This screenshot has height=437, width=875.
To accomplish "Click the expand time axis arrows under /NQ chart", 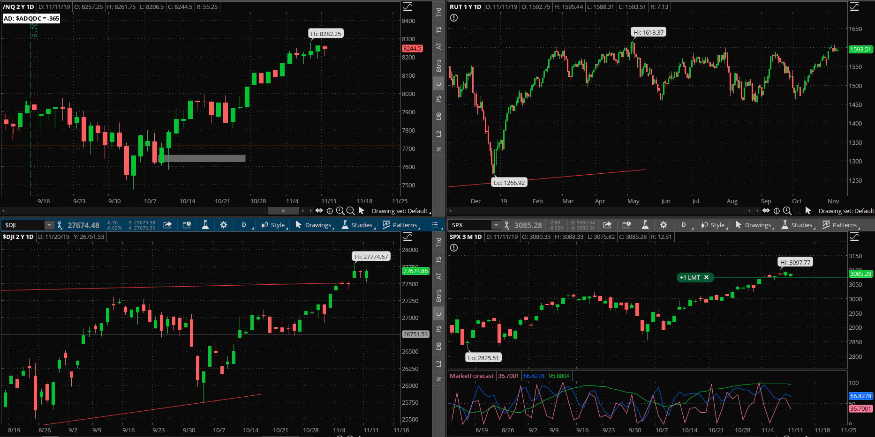I will 319,211.
